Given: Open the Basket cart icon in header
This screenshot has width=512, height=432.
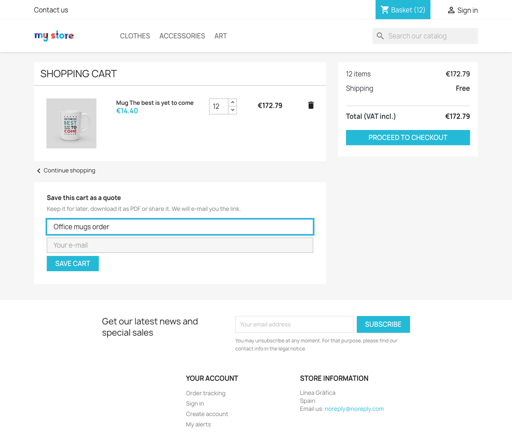Looking at the screenshot, I should 385,9.
